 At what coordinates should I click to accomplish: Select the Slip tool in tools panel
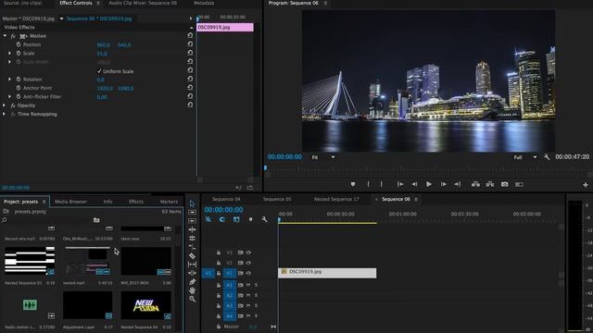(x=192, y=265)
